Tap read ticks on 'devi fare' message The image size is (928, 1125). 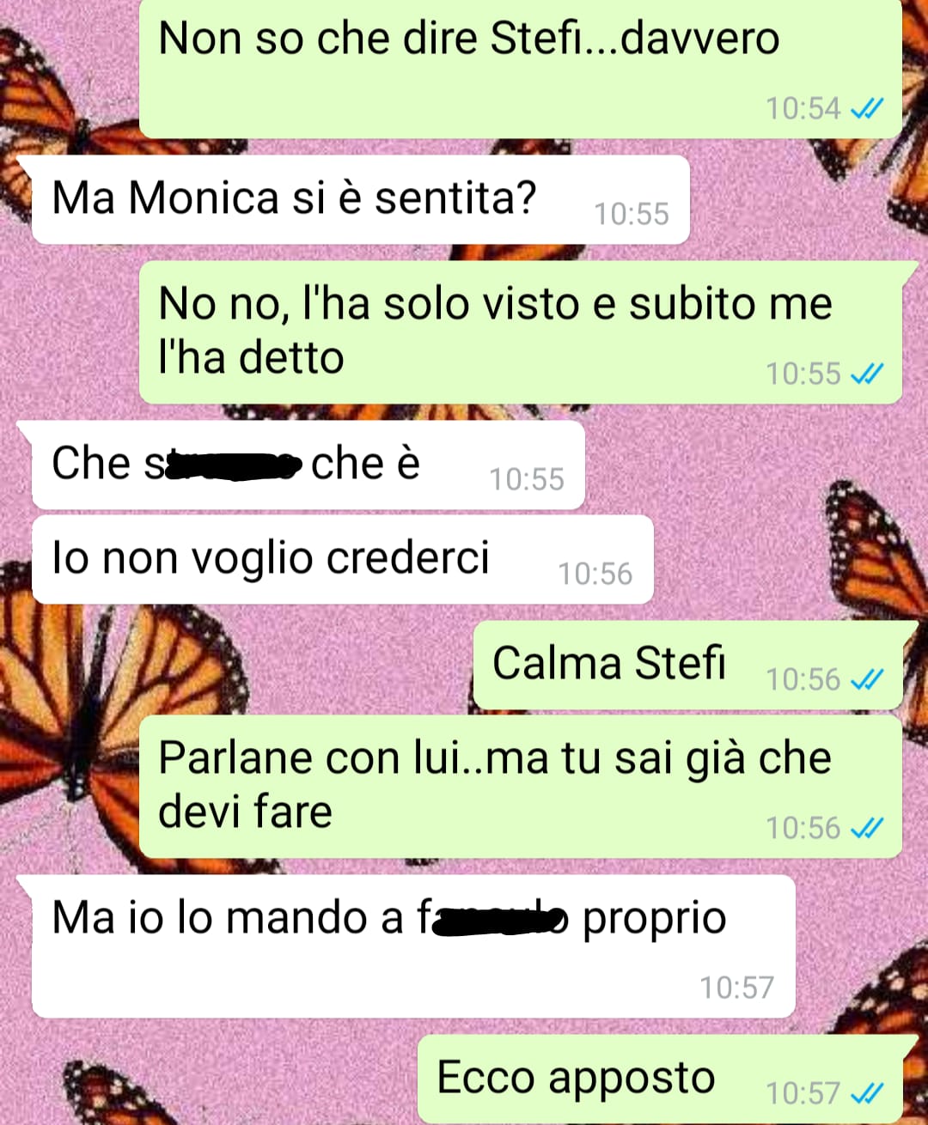(866, 829)
